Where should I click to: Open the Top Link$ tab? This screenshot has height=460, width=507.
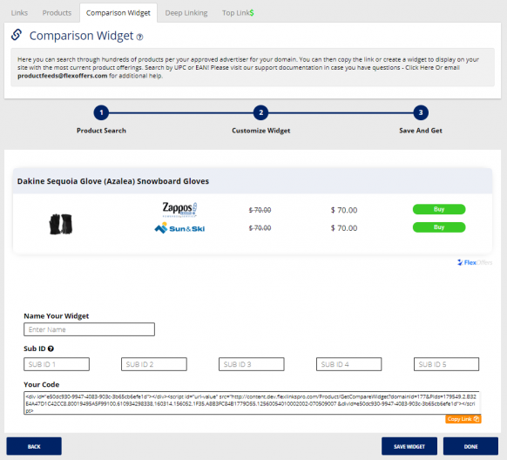238,13
